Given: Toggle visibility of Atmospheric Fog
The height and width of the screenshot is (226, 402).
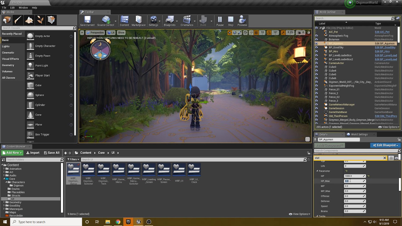Looking at the screenshot, I should pos(316,36).
